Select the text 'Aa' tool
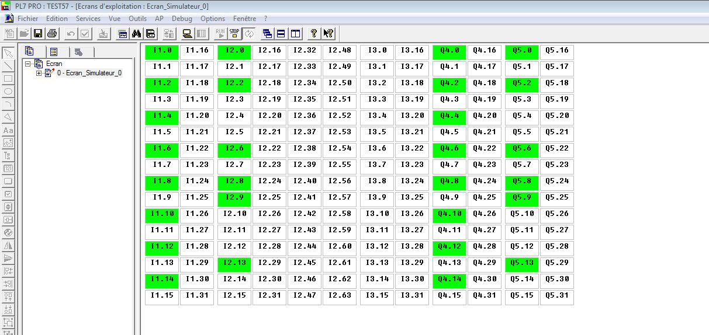Viewport: 709px width, 335px height. pos(8,131)
